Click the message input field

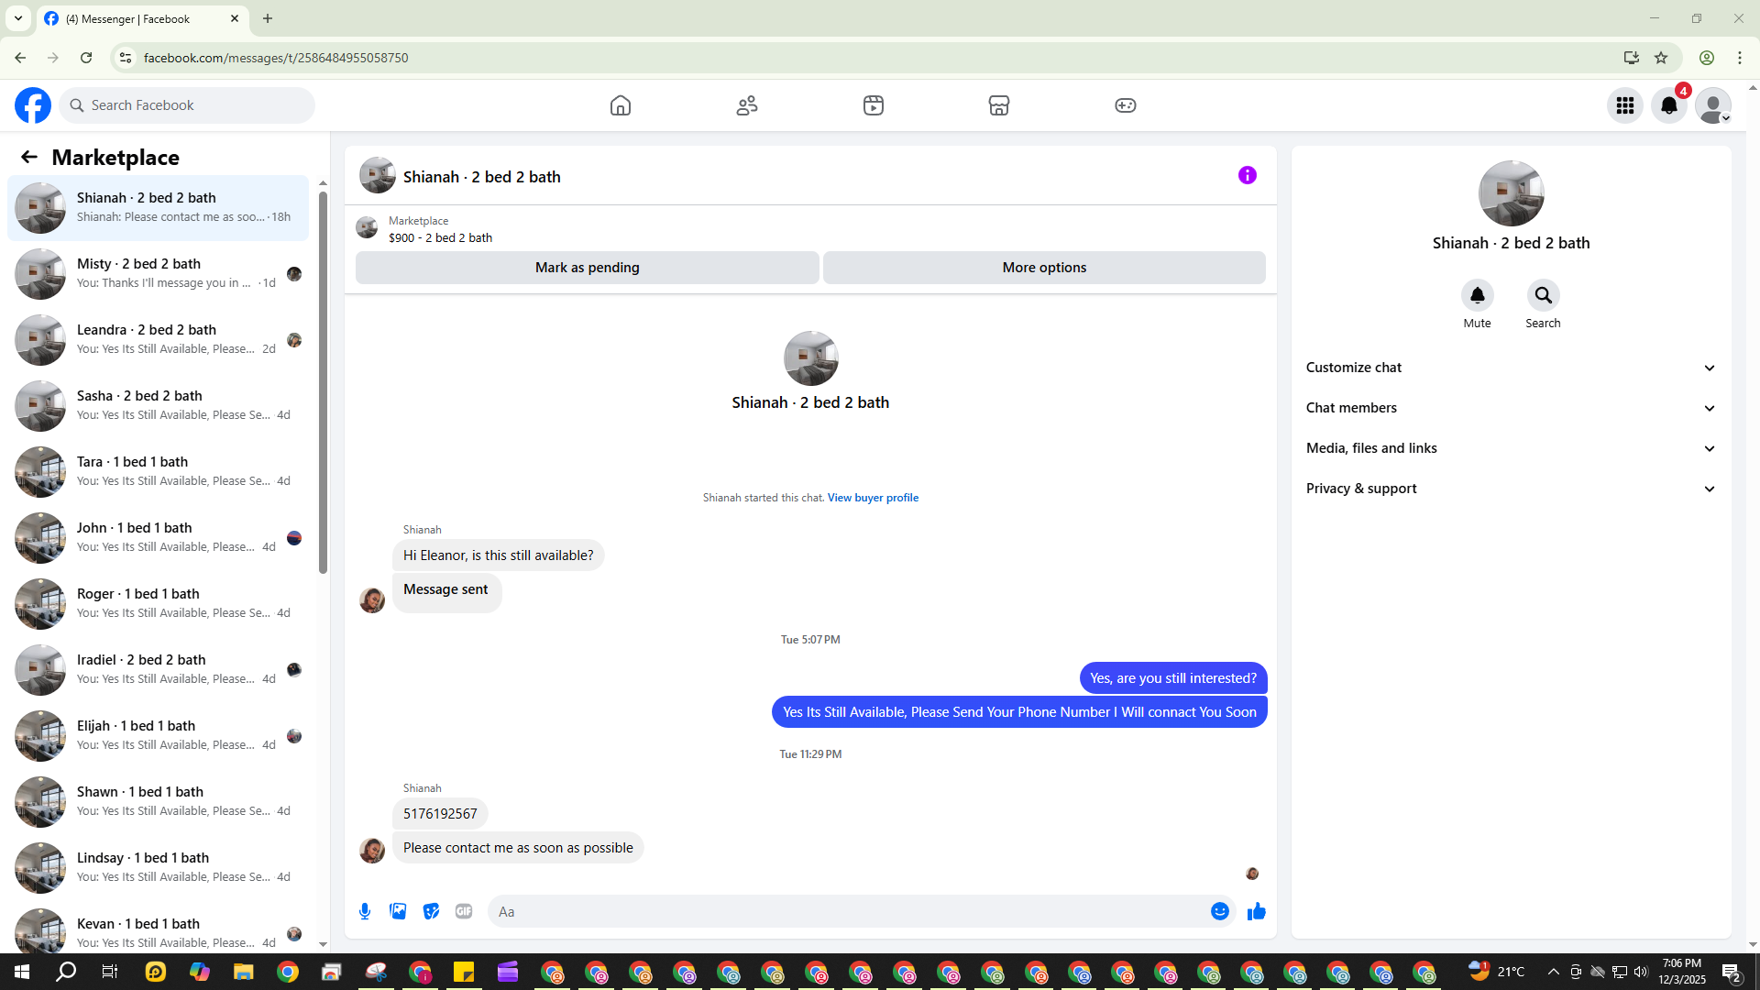(848, 911)
